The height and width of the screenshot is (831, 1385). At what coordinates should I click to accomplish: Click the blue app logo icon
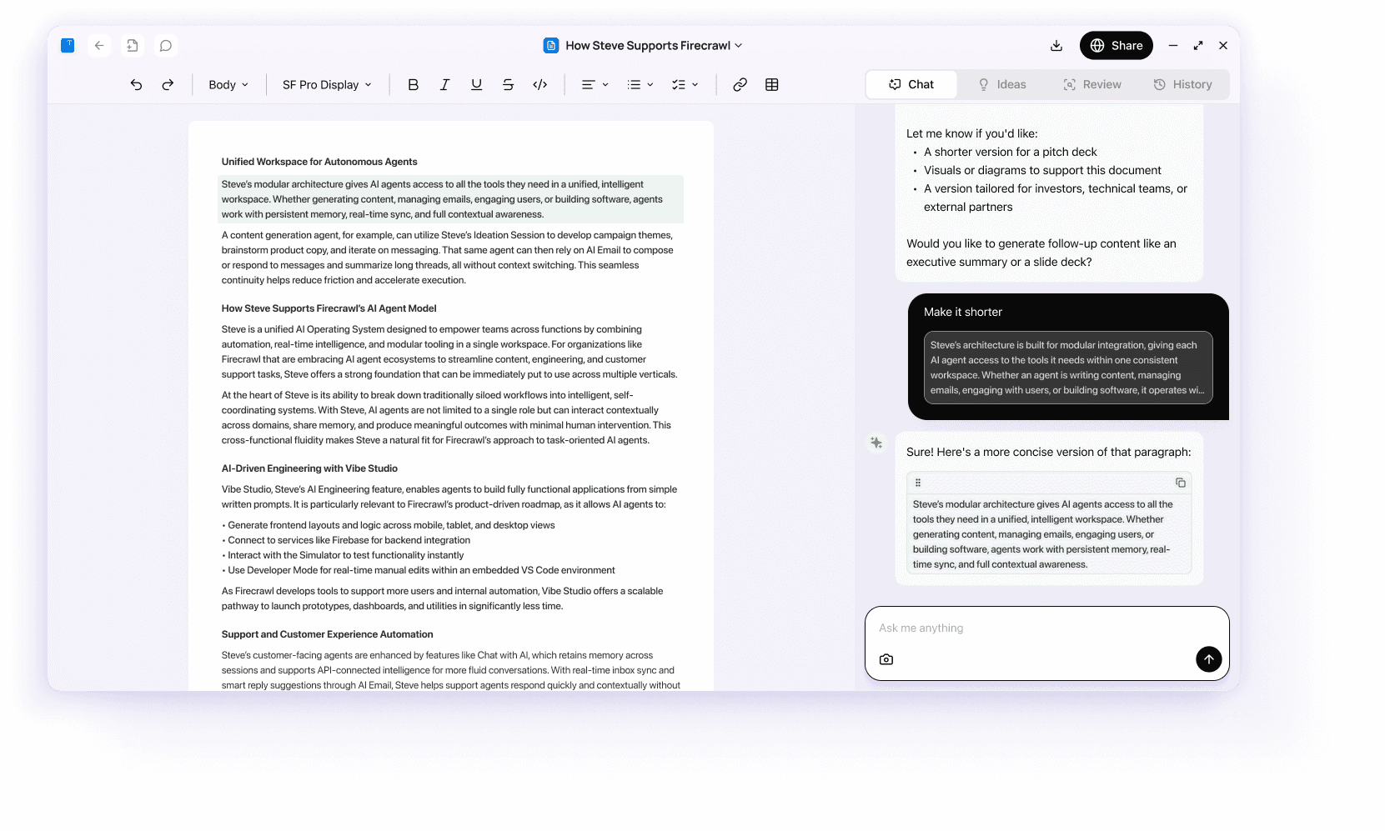[68, 46]
